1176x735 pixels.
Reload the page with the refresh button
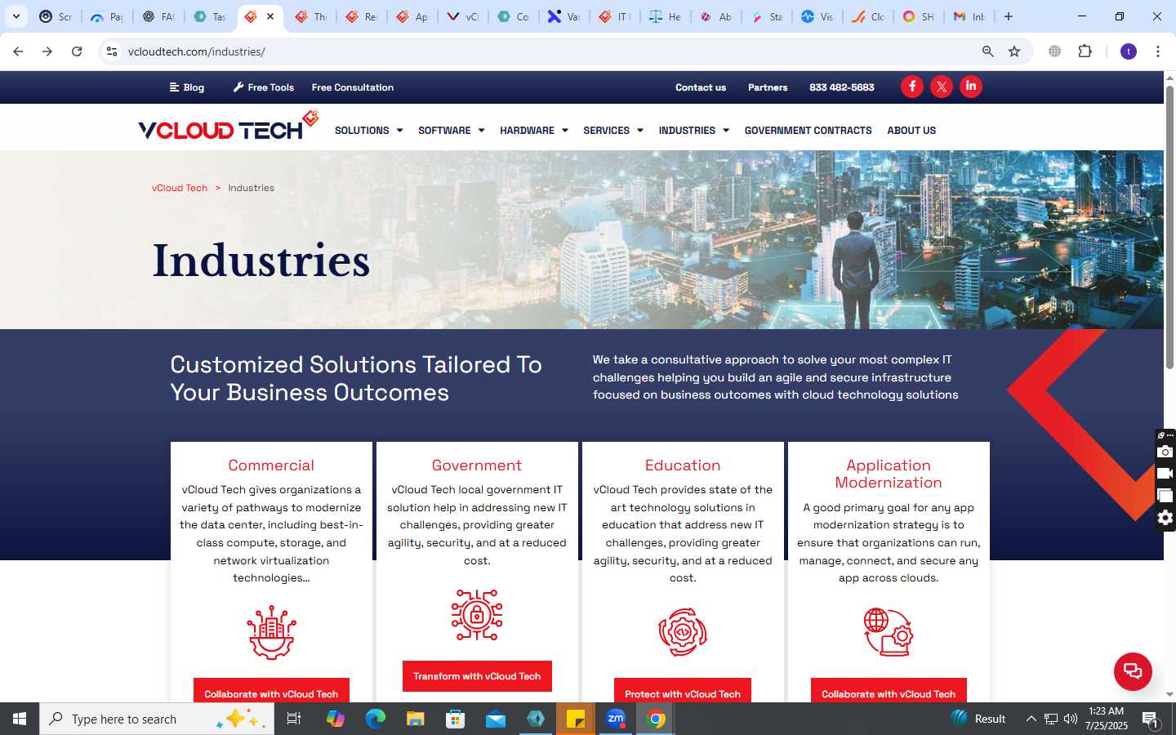77,51
